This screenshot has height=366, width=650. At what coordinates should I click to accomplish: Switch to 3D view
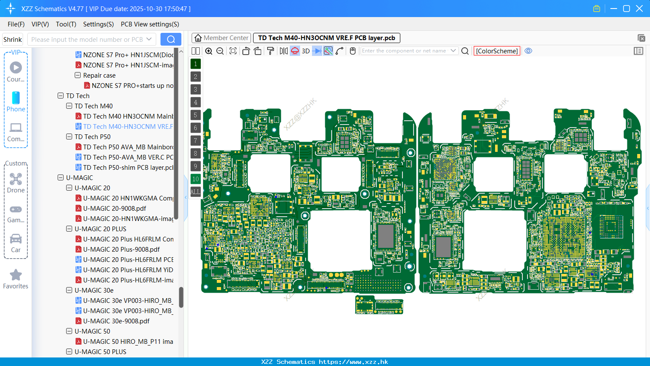(306, 51)
